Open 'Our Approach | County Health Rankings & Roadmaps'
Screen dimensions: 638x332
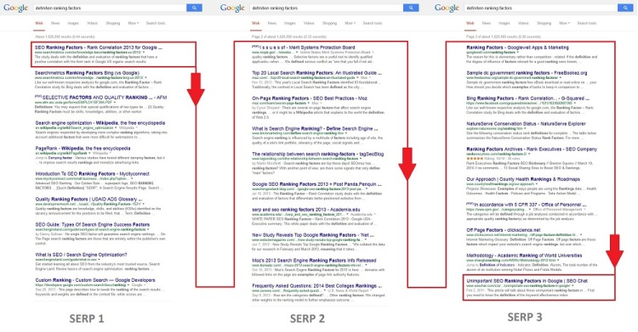click(x=523, y=179)
